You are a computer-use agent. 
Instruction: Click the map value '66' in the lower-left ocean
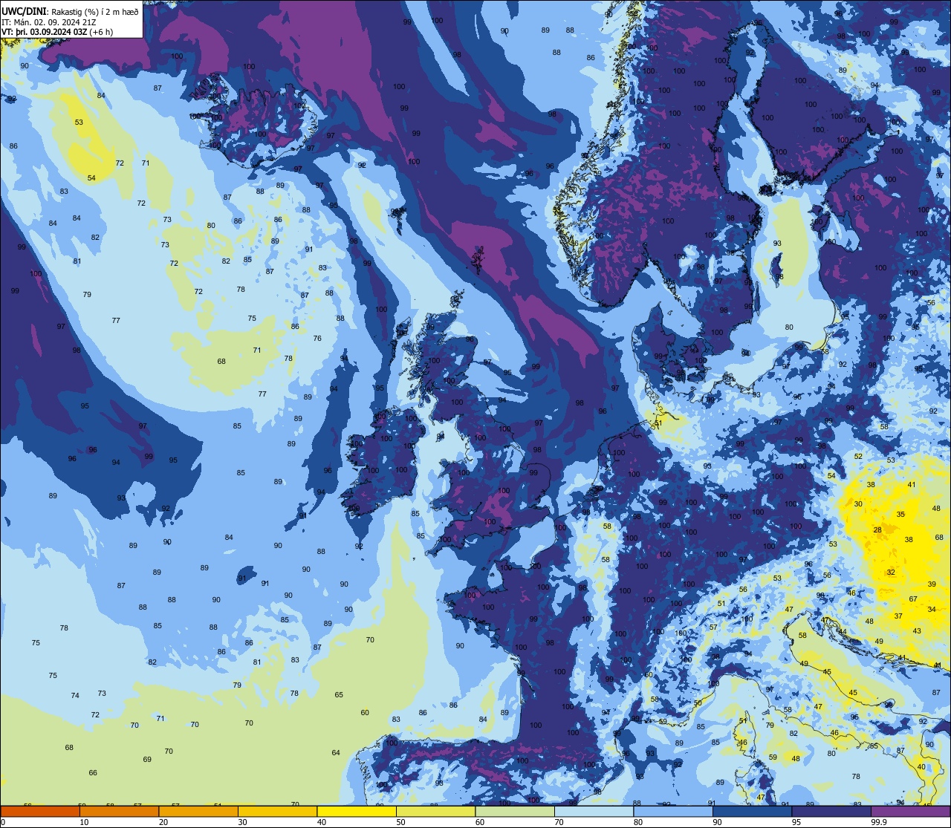(93, 772)
